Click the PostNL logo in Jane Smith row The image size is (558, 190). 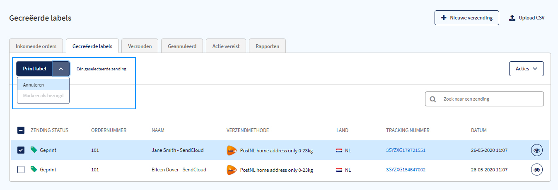pos(232,150)
